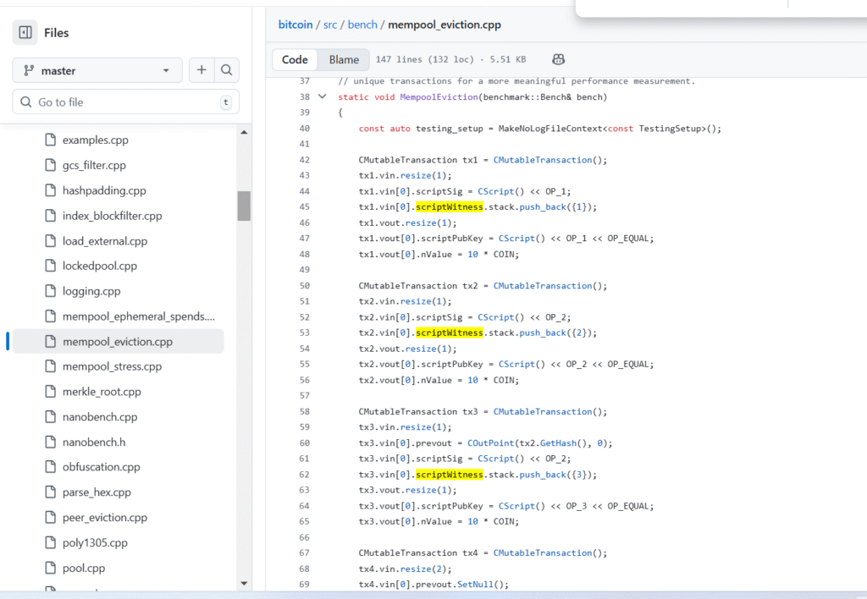Click the file icon beside examples.cpp
Viewport: 867px width, 599px height.
pyautogui.click(x=50, y=140)
